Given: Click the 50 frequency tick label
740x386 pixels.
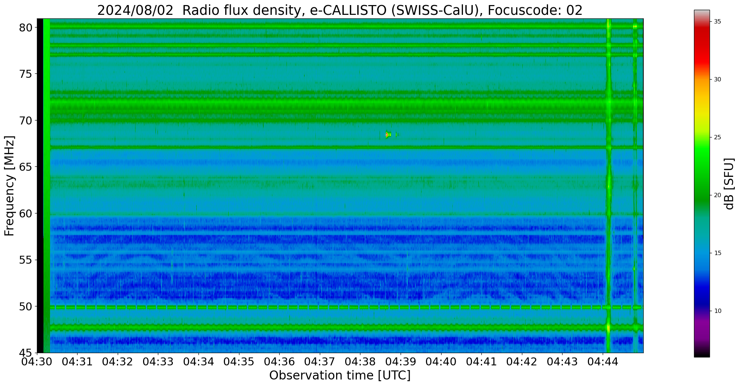Looking at the screenshot, I should coord(26,306).
